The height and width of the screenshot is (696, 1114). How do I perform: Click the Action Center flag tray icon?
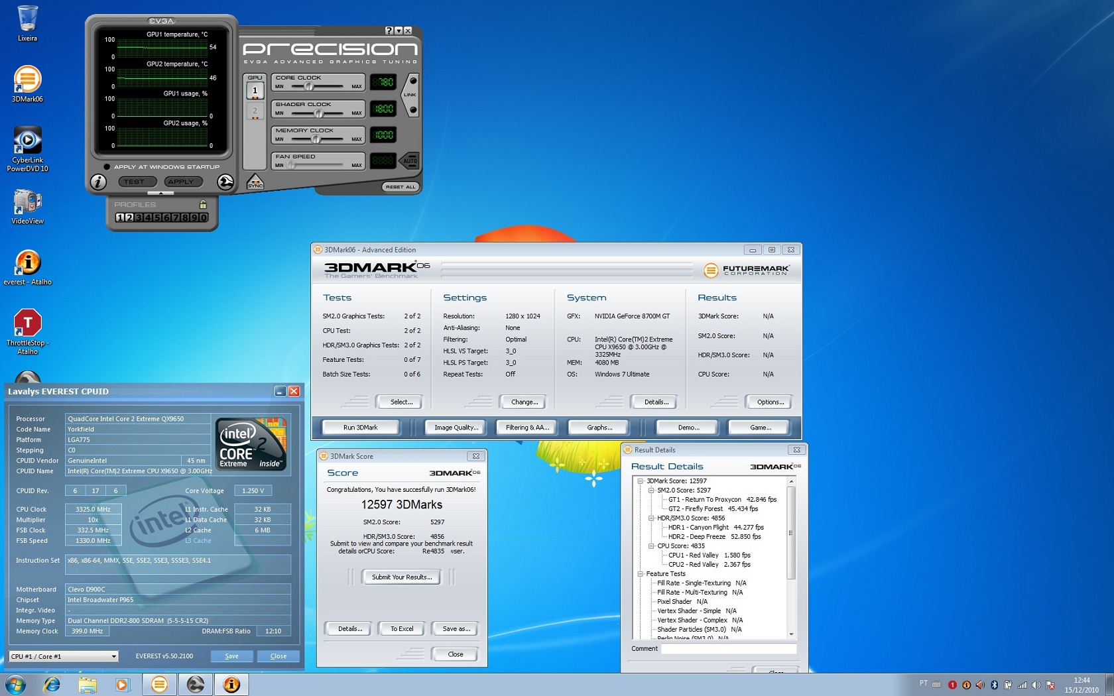(x=1050, y=685)
